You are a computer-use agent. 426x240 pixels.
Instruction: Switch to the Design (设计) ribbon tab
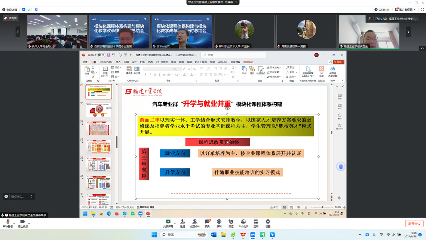click(x=134, y=62)
